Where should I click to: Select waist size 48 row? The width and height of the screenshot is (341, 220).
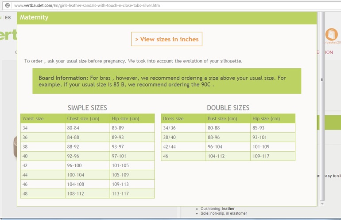pos(87,193)
